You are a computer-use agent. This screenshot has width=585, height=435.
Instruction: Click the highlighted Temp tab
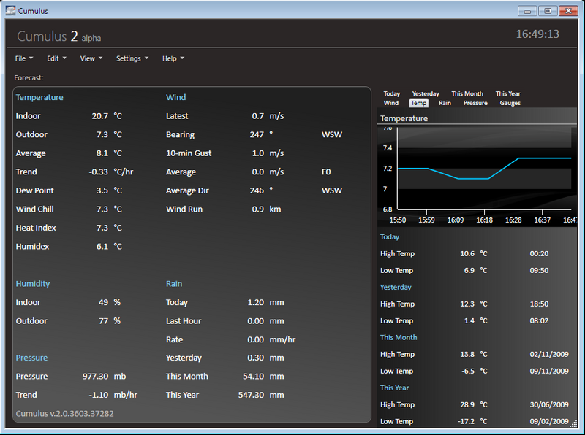418,103
